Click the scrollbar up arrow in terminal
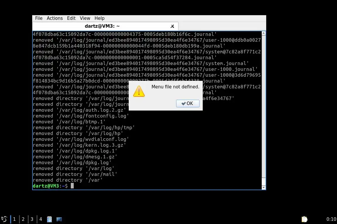337x224 pixels. click(x=264, y=33)
